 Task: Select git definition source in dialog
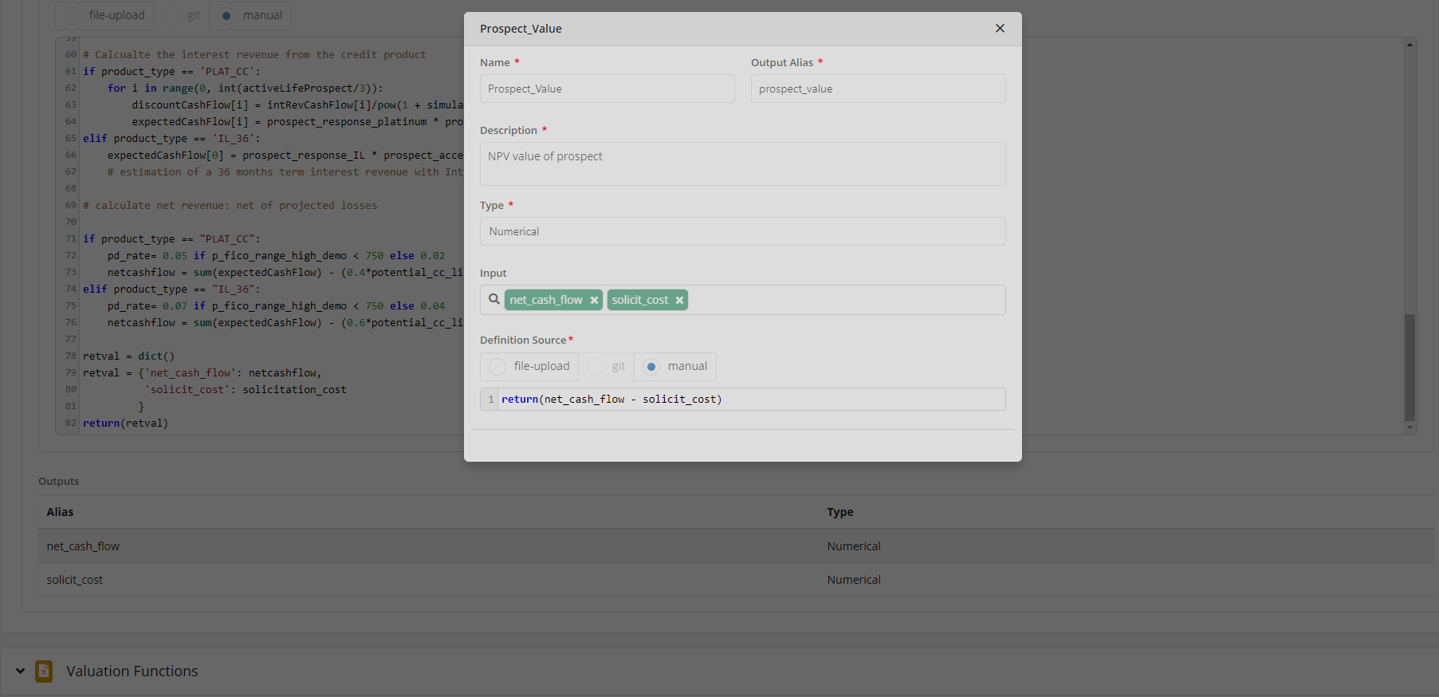pos(596,367)
